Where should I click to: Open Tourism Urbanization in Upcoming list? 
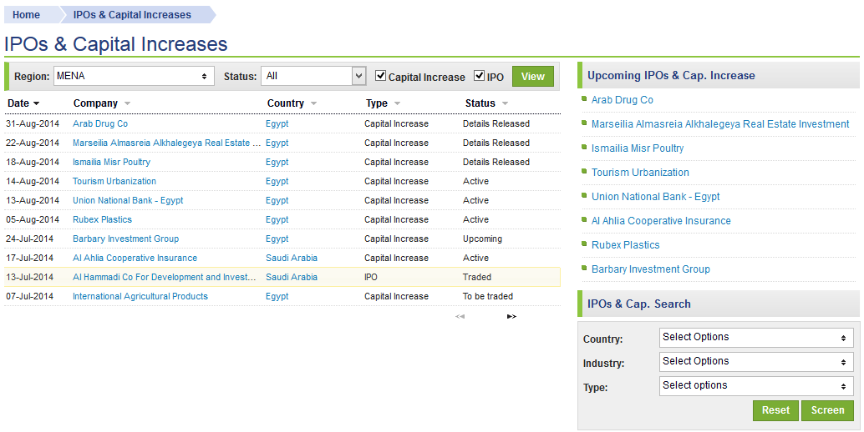tap(640, 173)
